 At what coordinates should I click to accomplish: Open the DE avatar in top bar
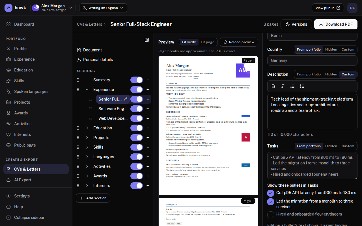pos(352,8)
